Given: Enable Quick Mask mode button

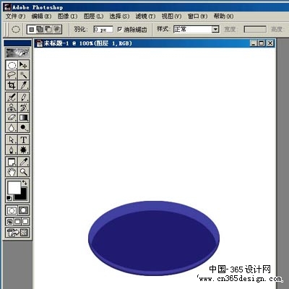Looking at the screenshot, I should pos(23,210).
